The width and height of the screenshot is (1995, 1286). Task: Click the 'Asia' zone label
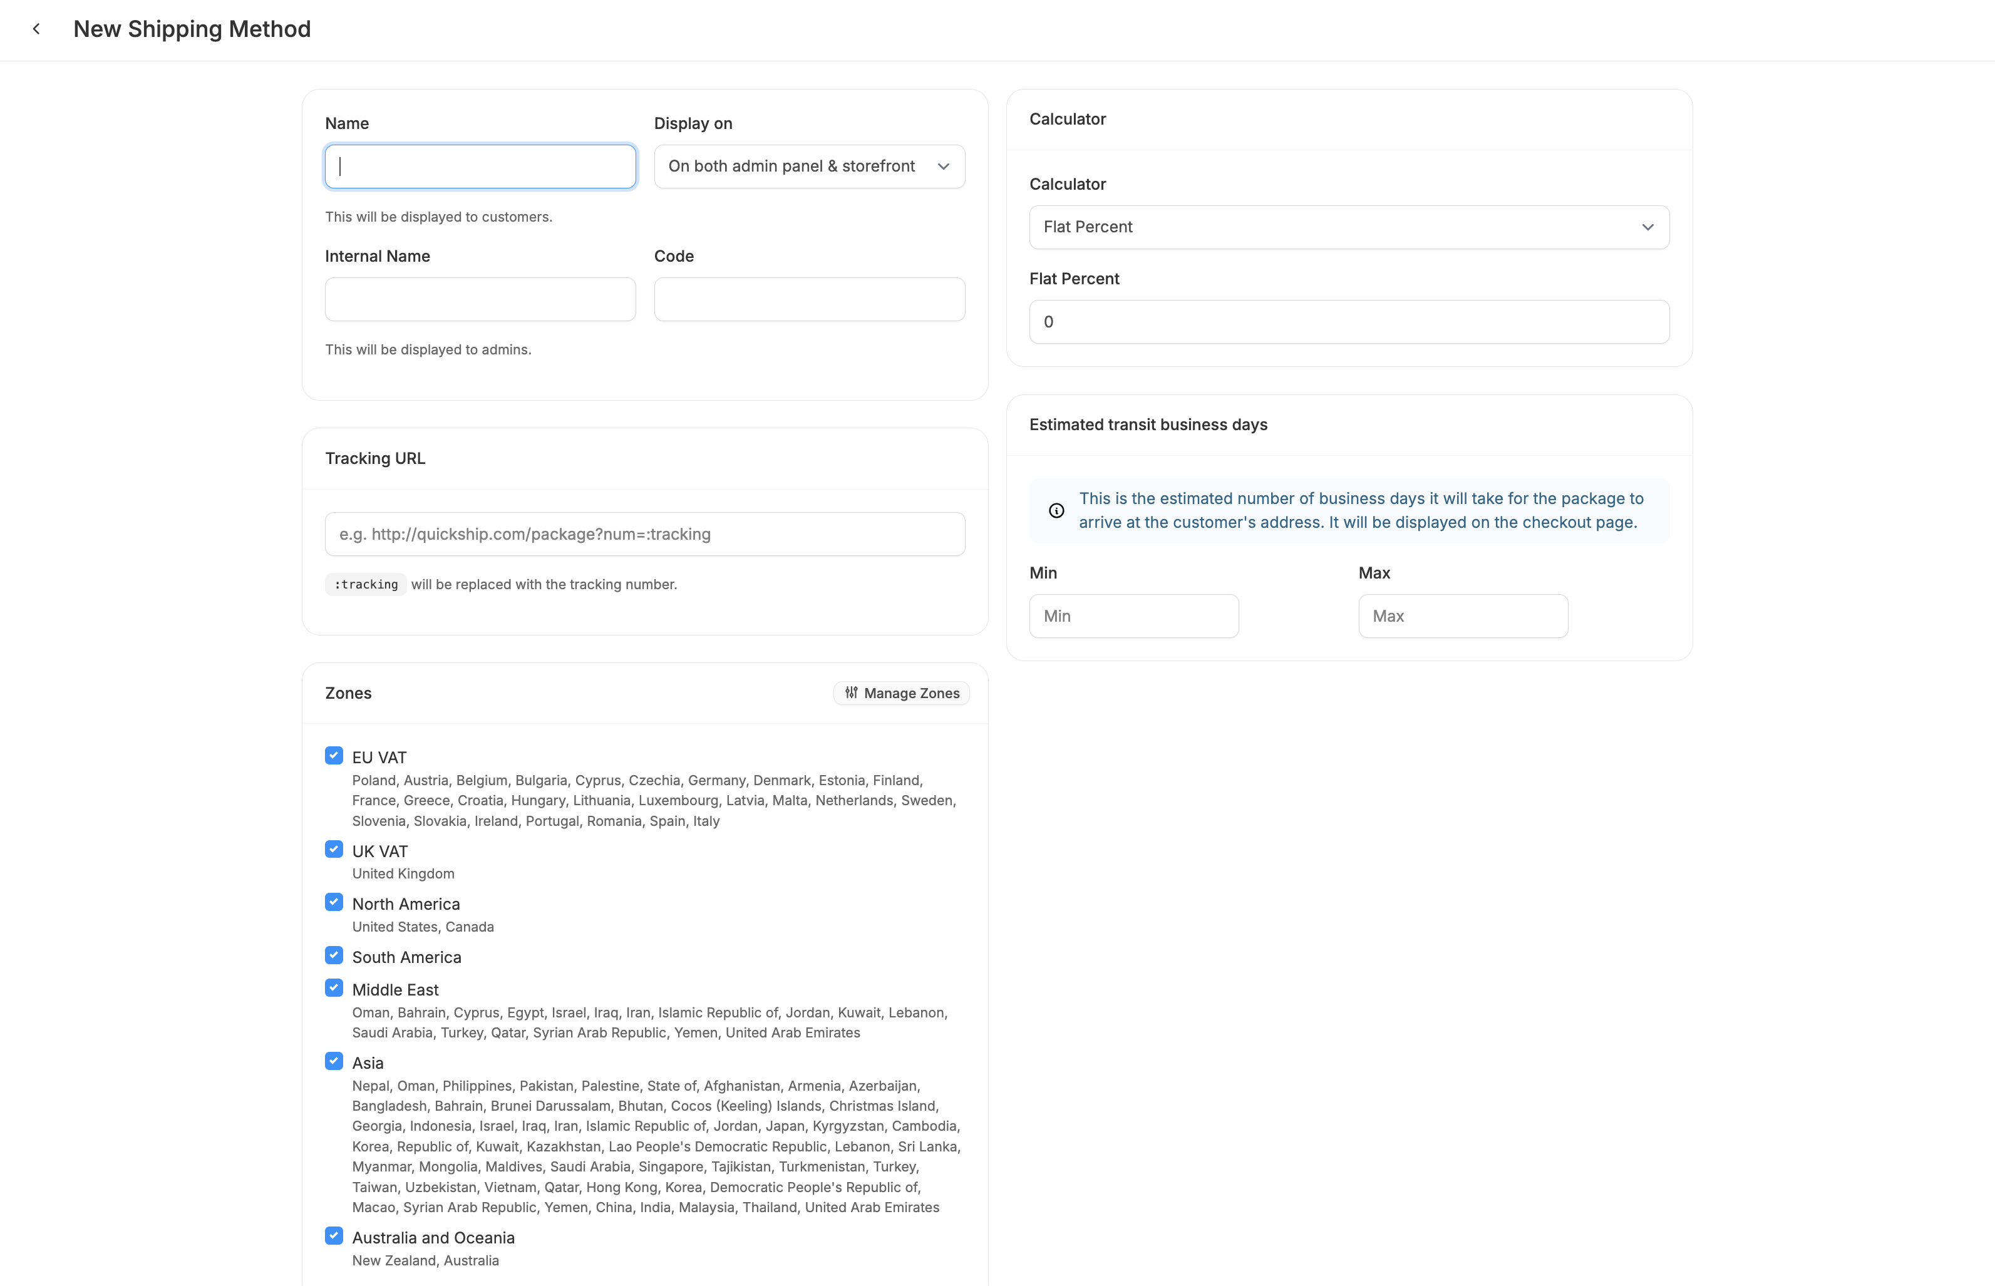click(x=368, y=1063)
